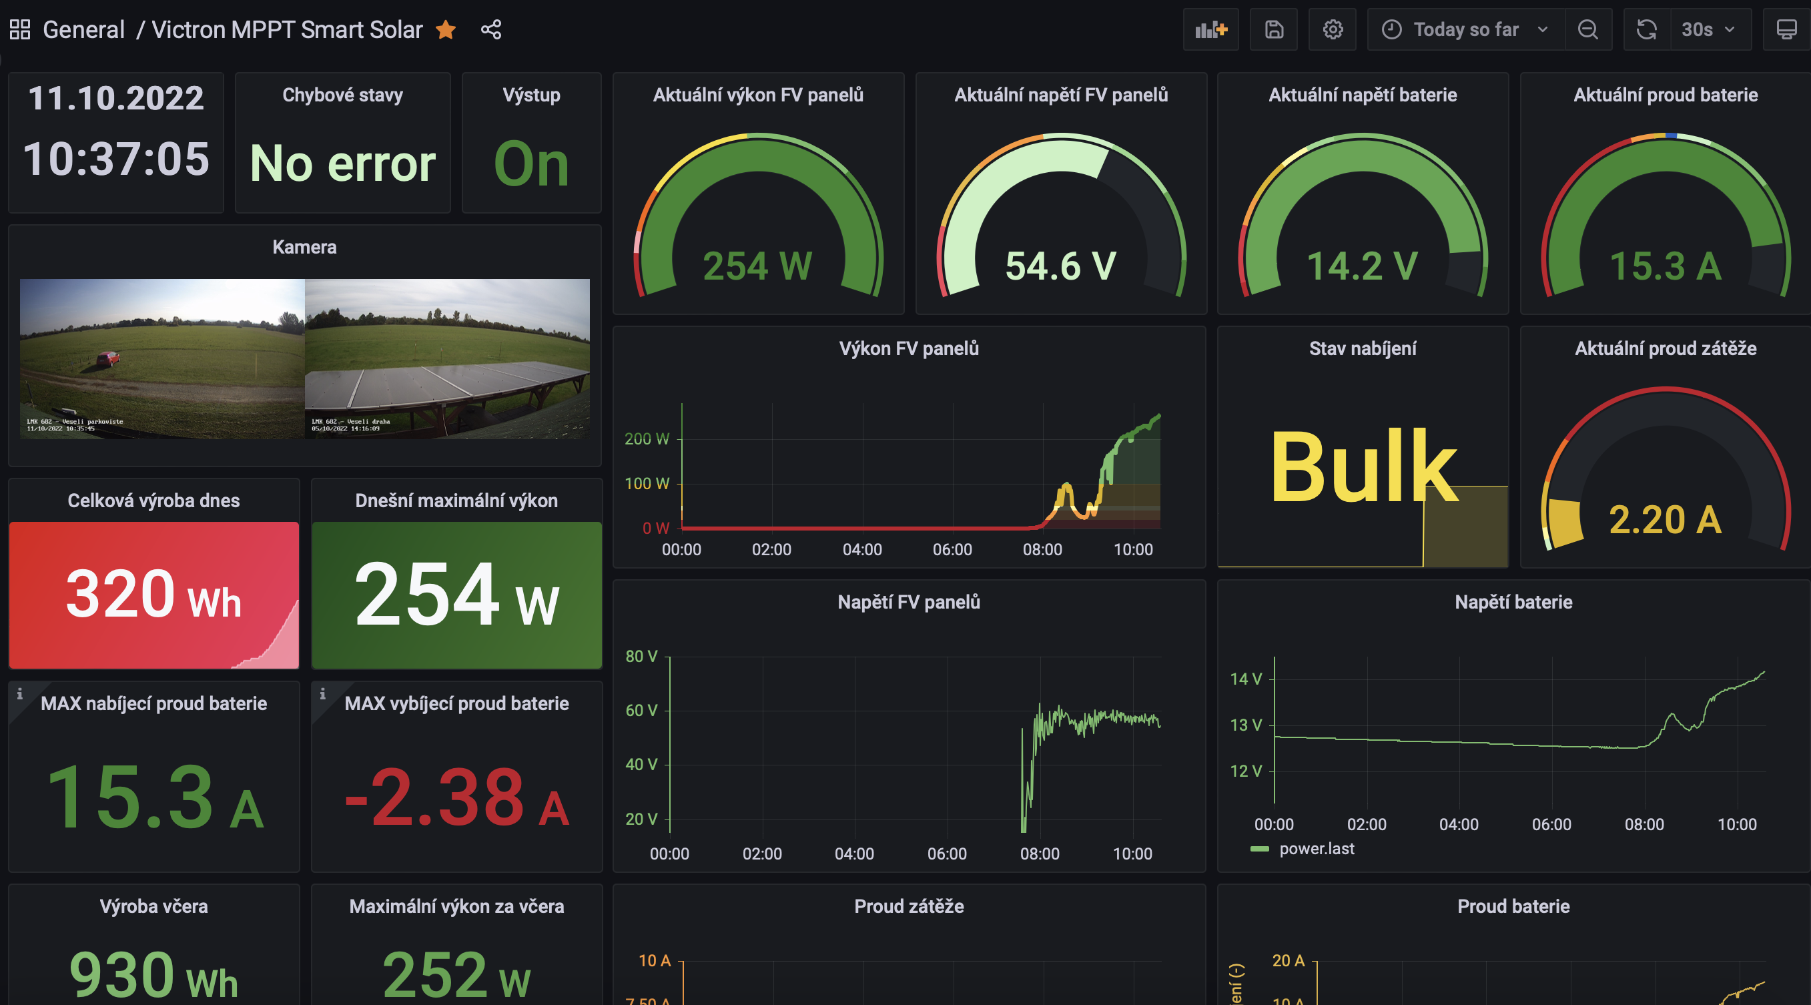
Task: Click Victron MPPT Smart Solar title
Action: (287, 29)
